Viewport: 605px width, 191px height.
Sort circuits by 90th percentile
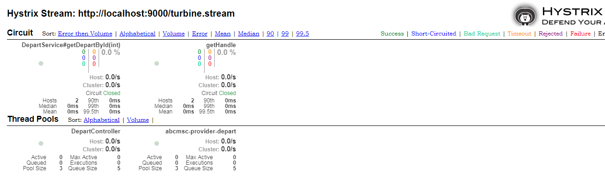270,34
